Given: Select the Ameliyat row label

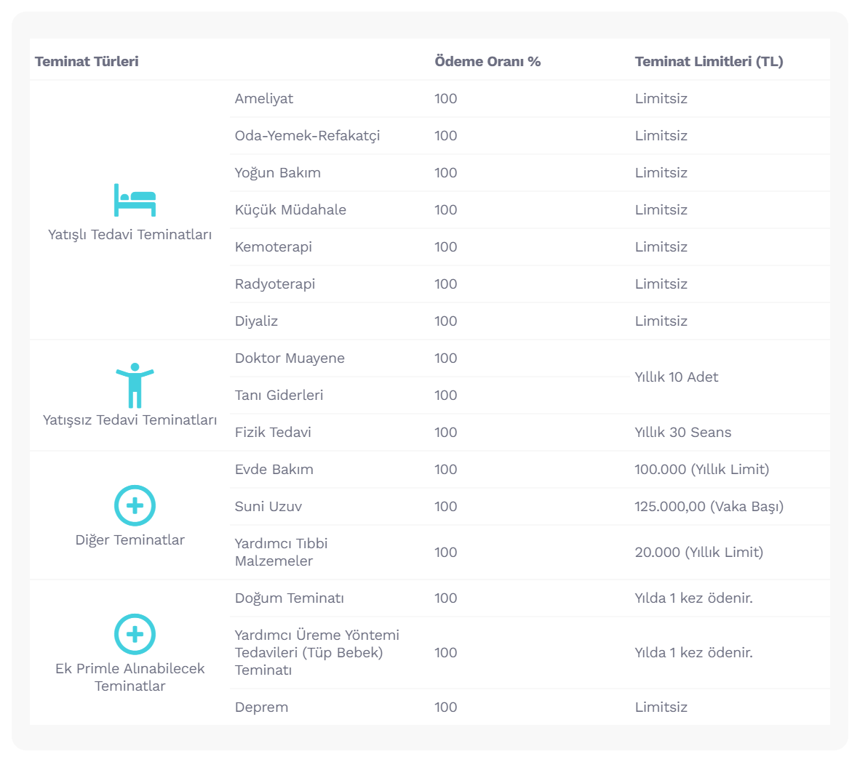Looking at the screenshot, I should click(x=263, y=99).
